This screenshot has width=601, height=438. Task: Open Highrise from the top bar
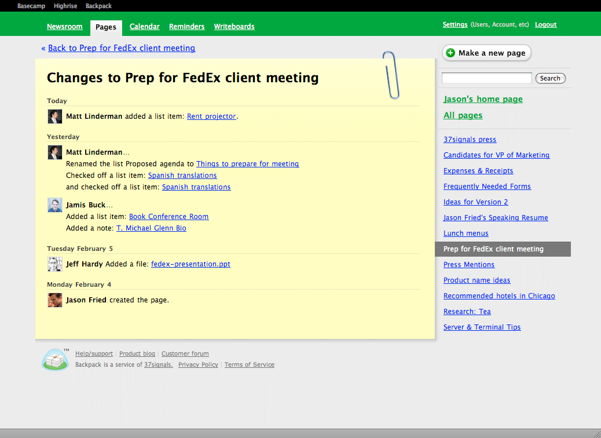point(65,6)
